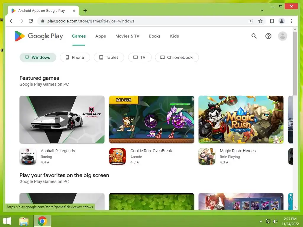Open Google Play search
This screenshot has height=227, width=303.
tap(254, 36)
